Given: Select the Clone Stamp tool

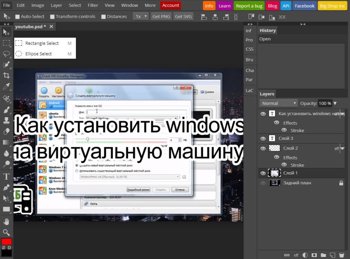Looking at the screenshot, I should 6,120.
